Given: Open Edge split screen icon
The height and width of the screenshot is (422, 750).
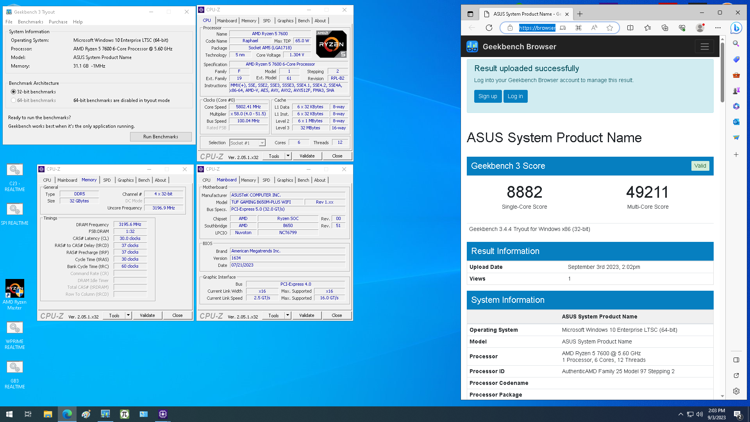Looking at the screenshot, I should pyautogui.click(x=630, y=28).
